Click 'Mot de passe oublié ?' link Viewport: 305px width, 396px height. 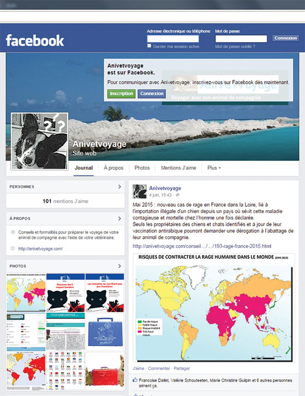click(235, 47)
